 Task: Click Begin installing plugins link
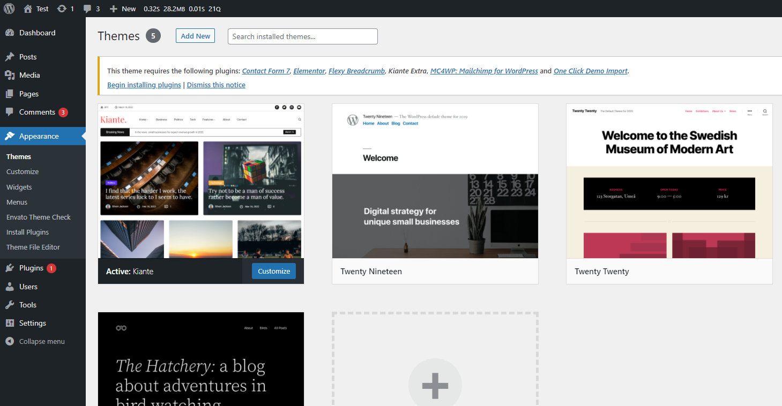[144, 85]
